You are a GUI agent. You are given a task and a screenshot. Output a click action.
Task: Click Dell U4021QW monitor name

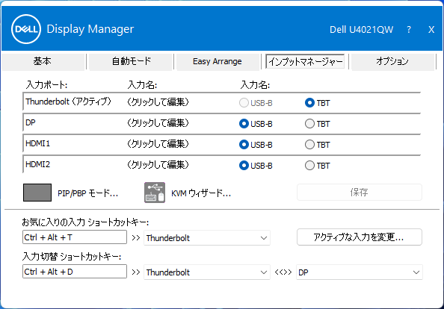click(361, 29)
